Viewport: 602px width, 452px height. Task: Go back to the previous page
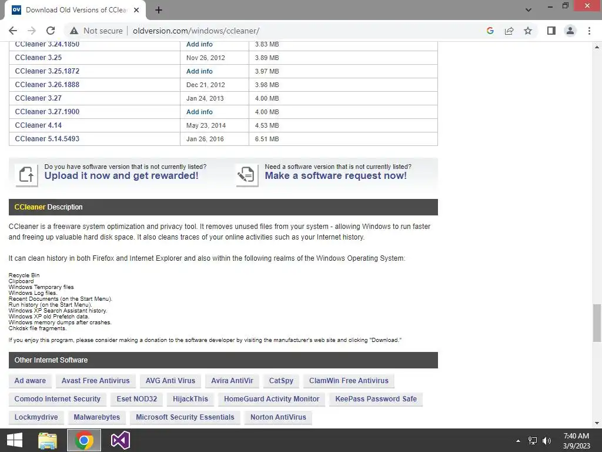pyautogui.click(x=13, y=31)
